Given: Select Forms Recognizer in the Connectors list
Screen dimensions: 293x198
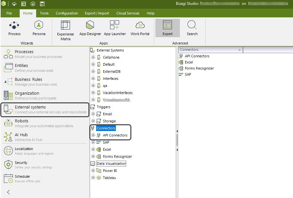Looking at the screenshot, I should tap(199, 68).
